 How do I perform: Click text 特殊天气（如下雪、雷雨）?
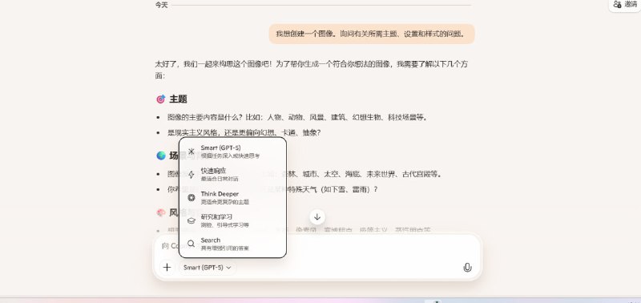click(x=333, y=190)
